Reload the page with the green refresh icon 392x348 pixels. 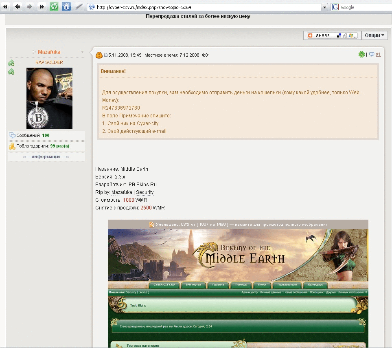tap(54, 7)
